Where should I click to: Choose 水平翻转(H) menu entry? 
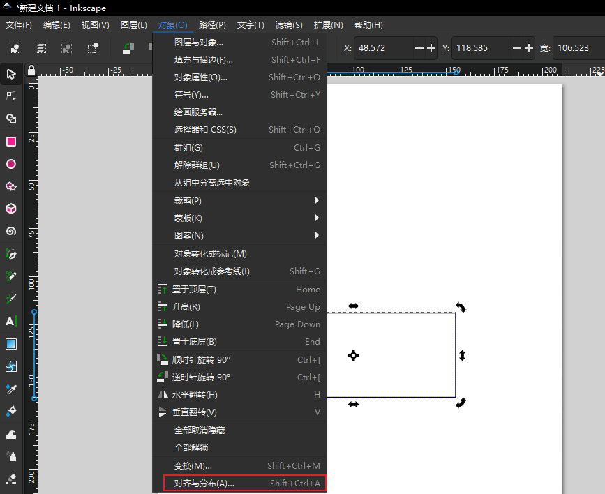coord(239,394)
